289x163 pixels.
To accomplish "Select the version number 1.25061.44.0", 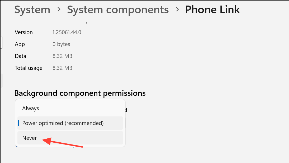I will coord(67,32).
